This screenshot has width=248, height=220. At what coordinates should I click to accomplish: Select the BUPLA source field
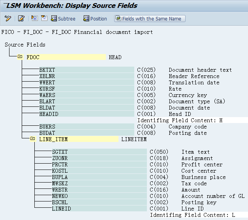[x=100, y=177]
